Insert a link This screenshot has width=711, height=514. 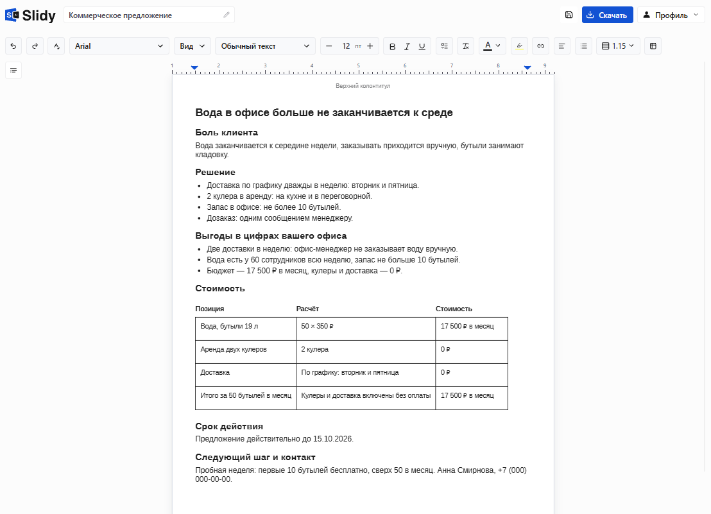540,46
